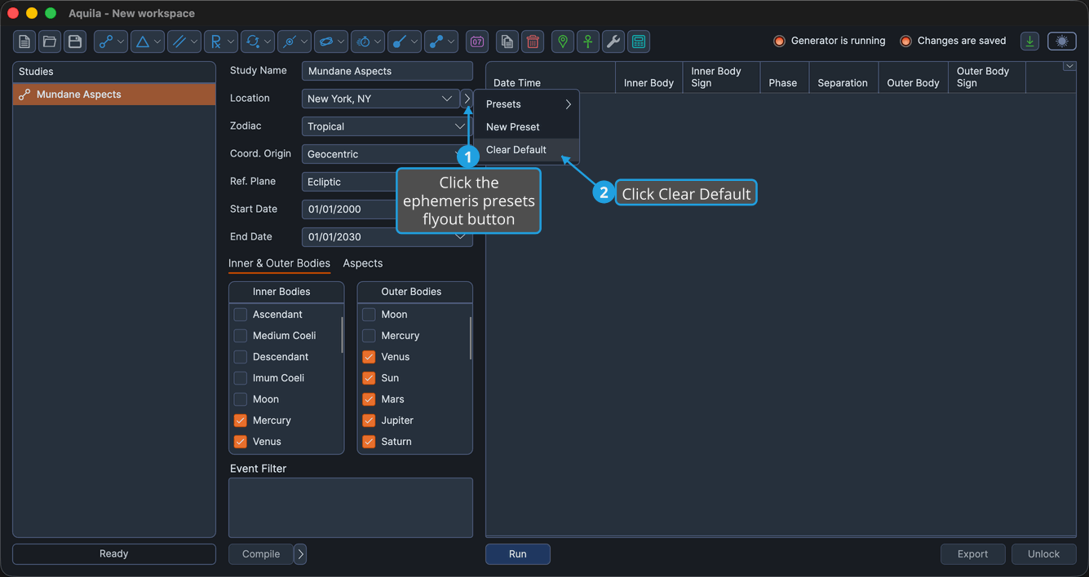Click the stopwatch speed study icon
This screenshot has height=577, width=1089.
tap(363, 42)
